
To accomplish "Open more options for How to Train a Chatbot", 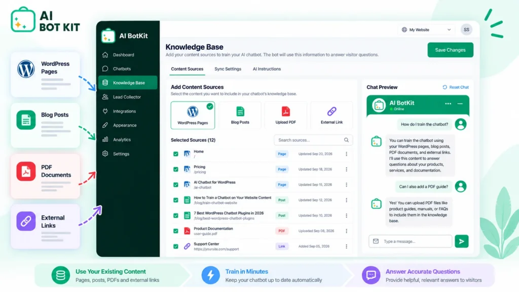I will click(347, 200).
